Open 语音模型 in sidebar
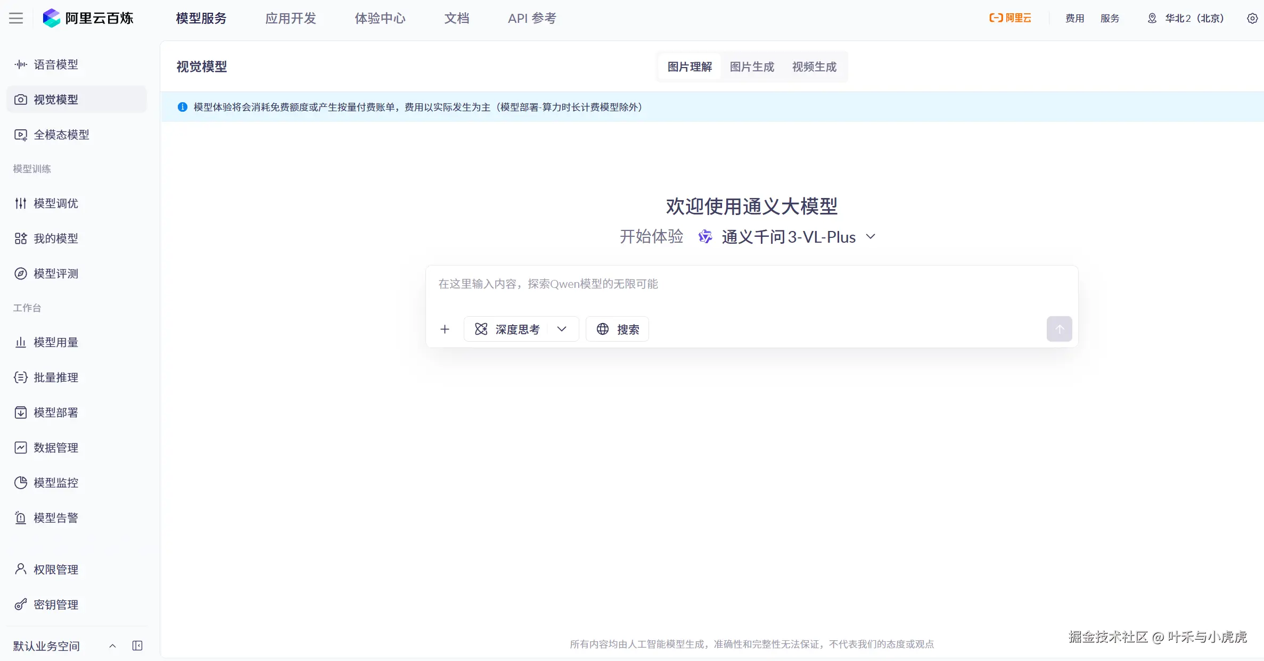 pyautogui.click(x=55, y=64)
